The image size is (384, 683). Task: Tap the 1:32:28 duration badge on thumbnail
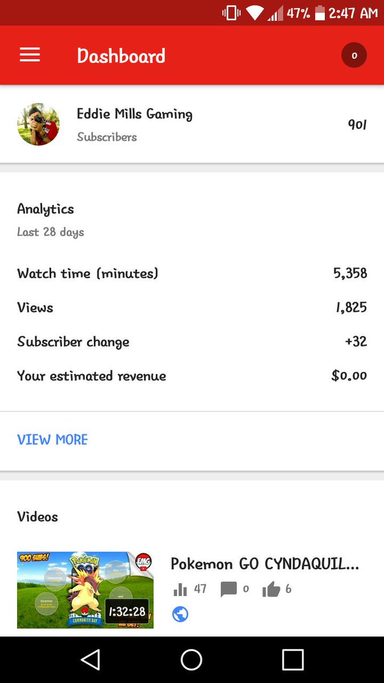pos(127,612)
